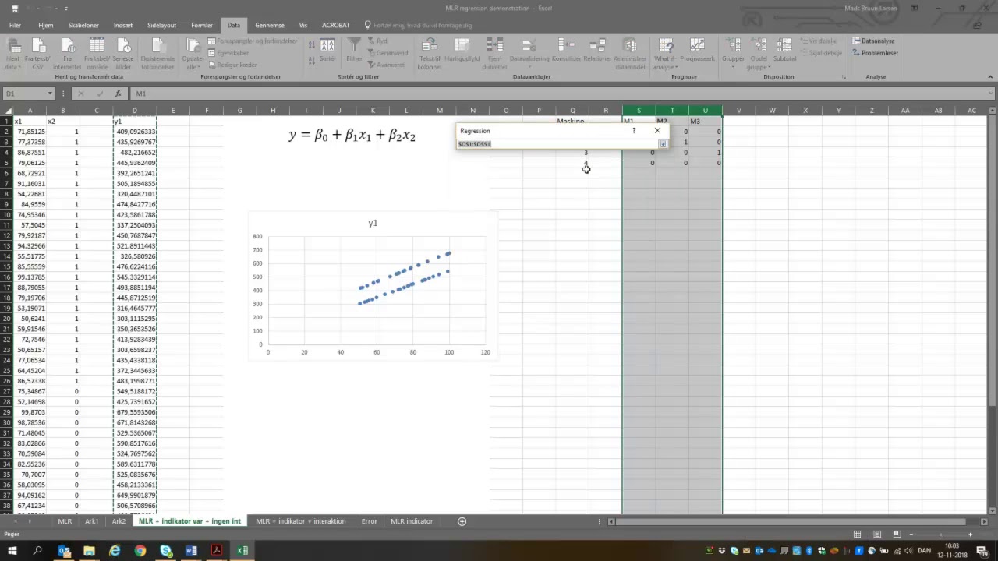Screen dimensions: 998x561
Task: Add a new sheet with plus icon
Action: [x=462, y=521]
